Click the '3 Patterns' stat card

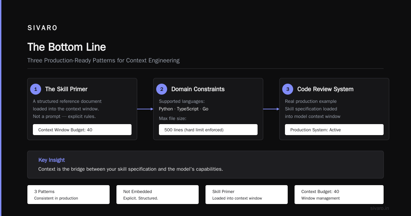pyautogui.click(x=68, y=195)
